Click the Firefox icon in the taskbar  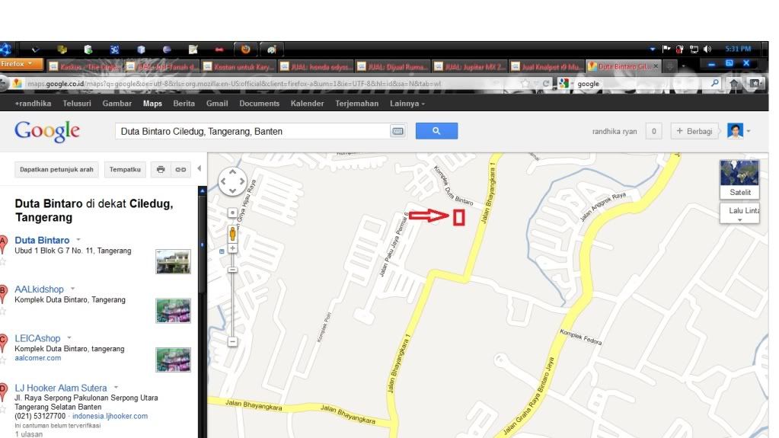coord(245,50)
